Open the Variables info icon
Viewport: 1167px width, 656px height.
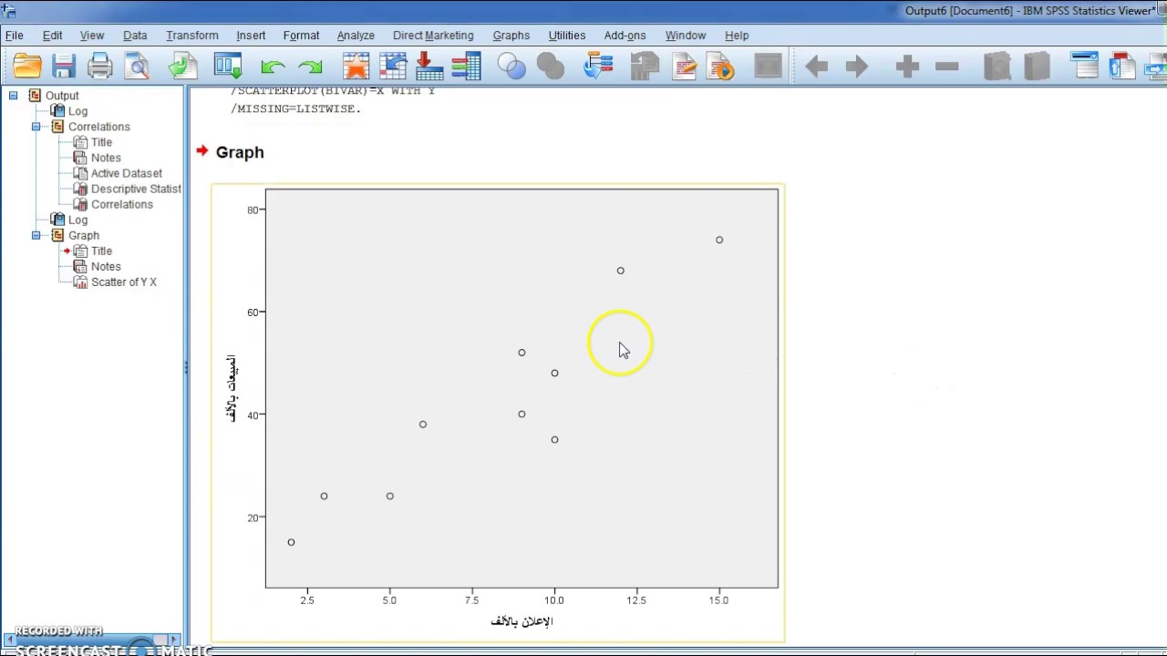pos(466,67)
